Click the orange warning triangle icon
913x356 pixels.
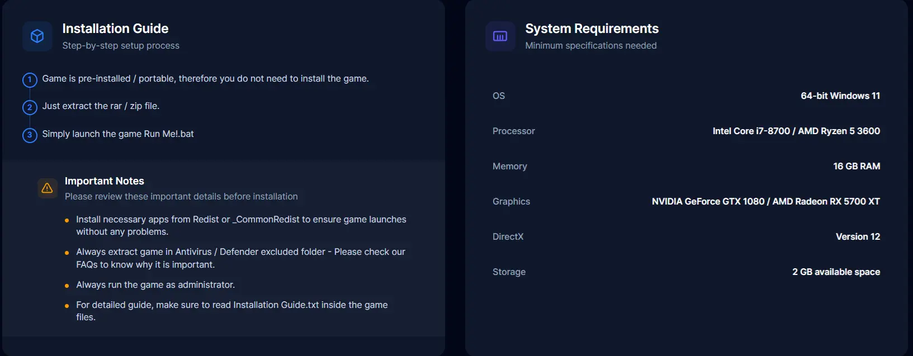48,188
